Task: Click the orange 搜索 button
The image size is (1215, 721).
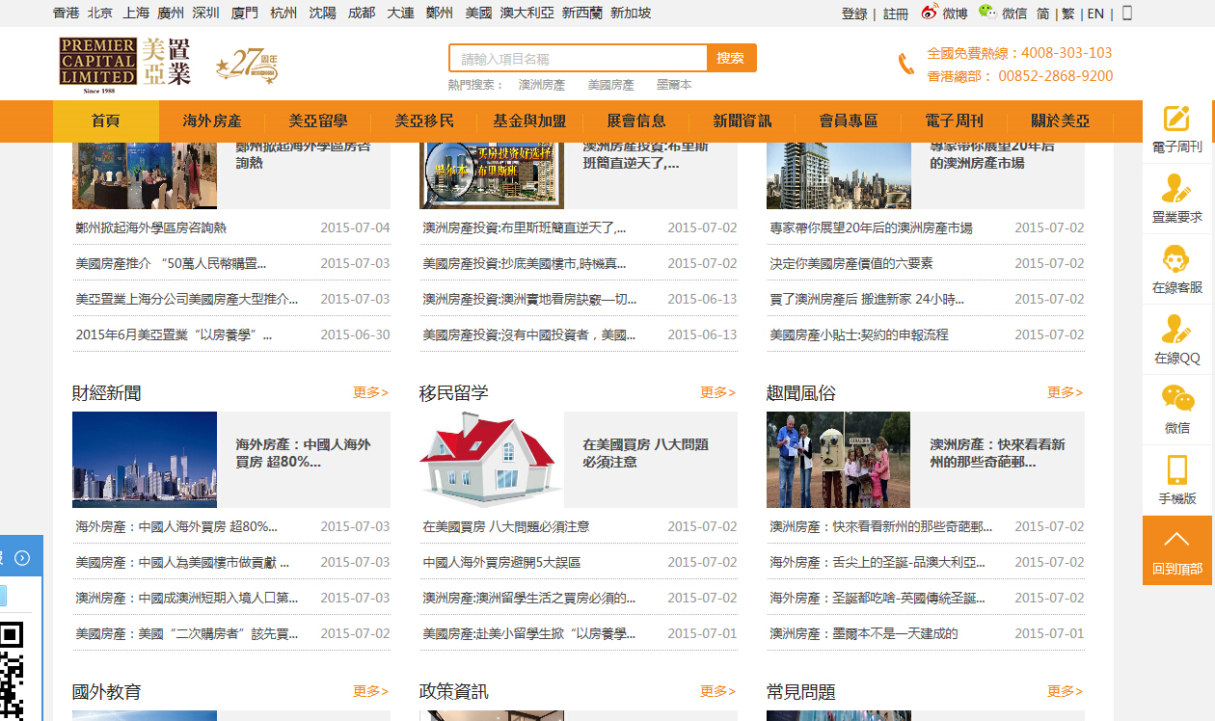Action: (731, 58)
